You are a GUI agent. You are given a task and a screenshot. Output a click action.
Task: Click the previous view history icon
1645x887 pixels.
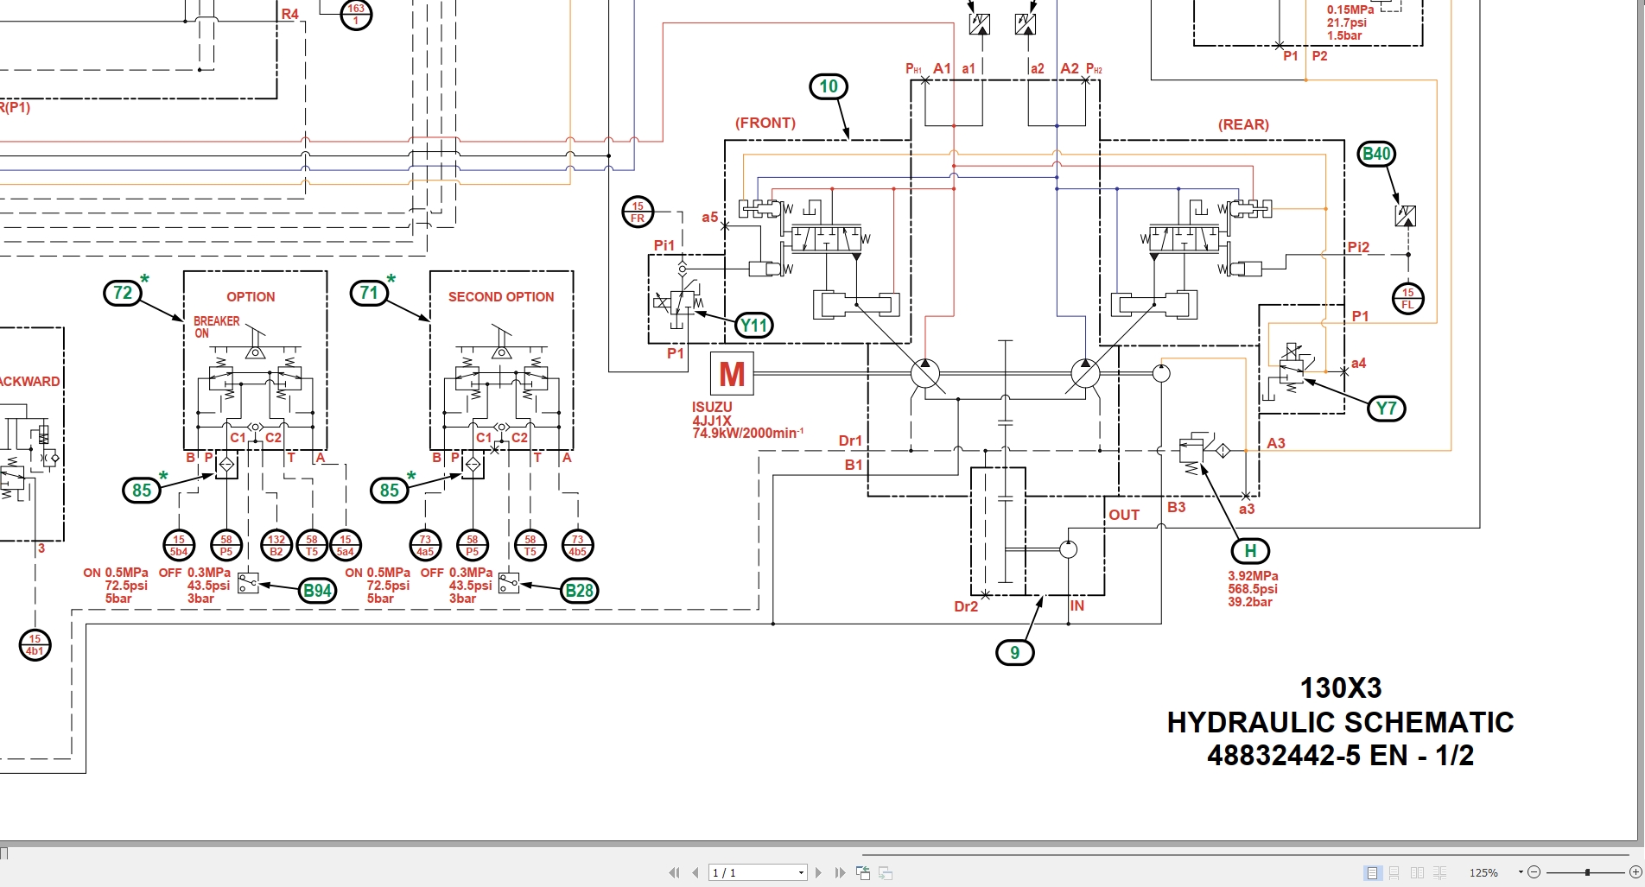pyautogui.click(x=863, y=872)
